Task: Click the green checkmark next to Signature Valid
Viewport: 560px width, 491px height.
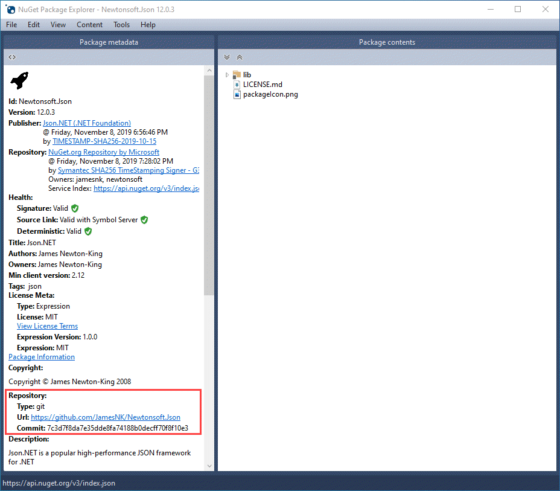Action: pos(74,208)
